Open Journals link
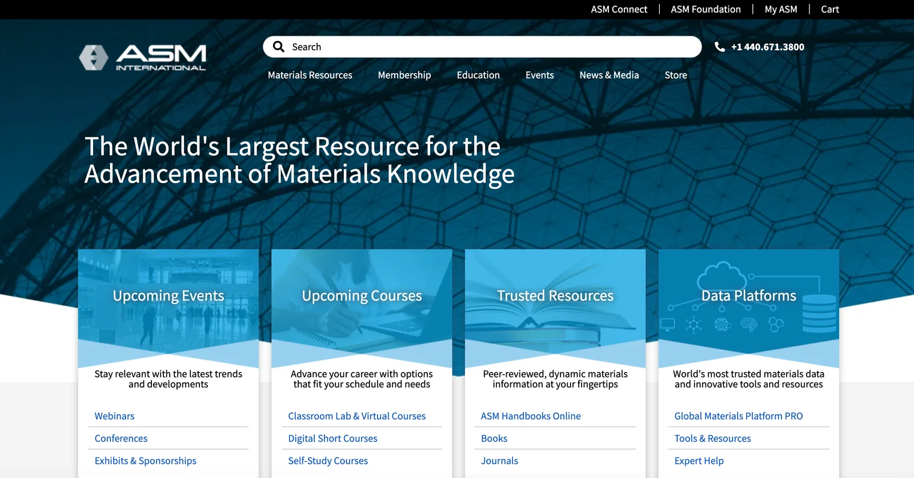This screenshot has height=478, width=914. tap(499, 460)
